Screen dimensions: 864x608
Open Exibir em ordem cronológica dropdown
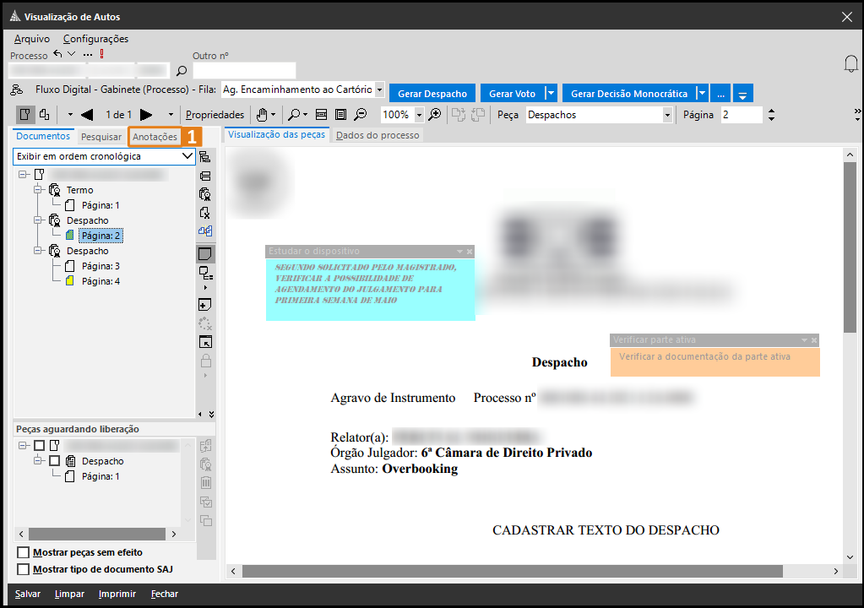(x=187, y=156)
